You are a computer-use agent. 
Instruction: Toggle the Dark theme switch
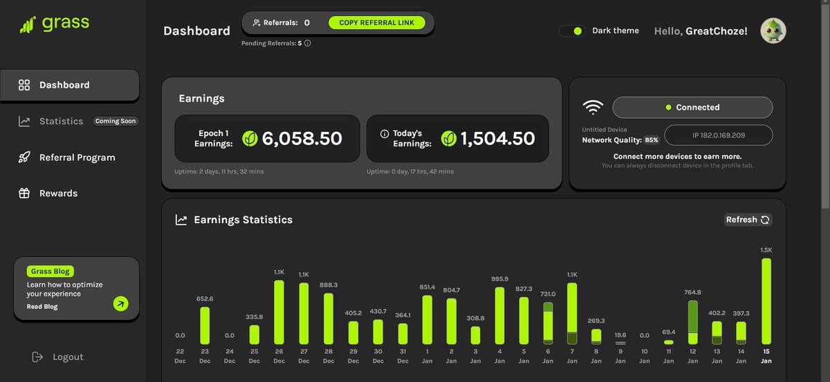pos(572,31)
